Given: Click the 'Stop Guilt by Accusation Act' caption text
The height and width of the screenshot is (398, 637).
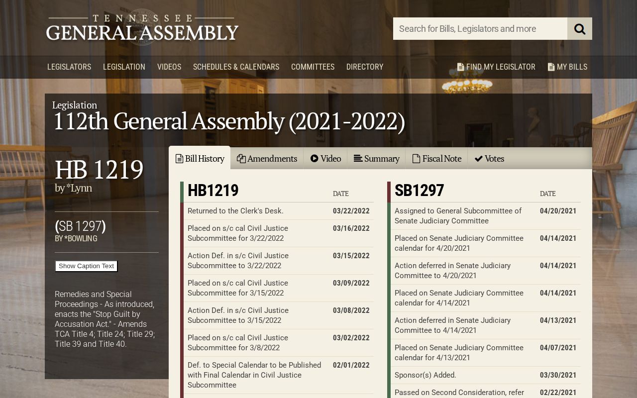Looking at the screenshot, I should [105, 319].
